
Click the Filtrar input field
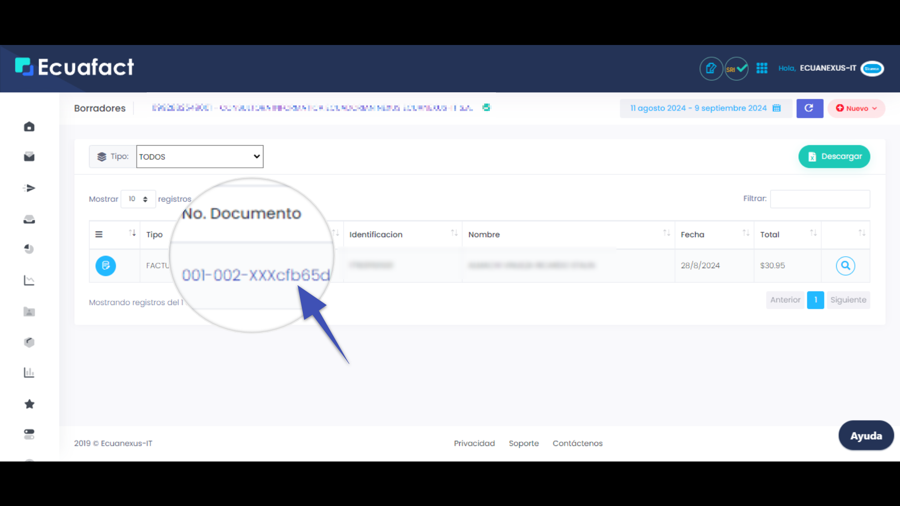tap(820, 199)
